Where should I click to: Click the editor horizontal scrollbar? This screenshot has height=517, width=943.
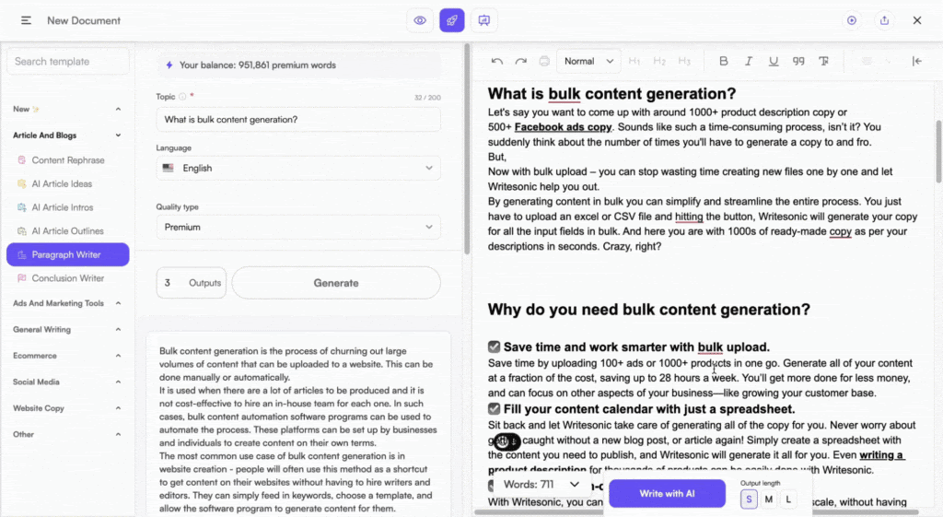696,512
